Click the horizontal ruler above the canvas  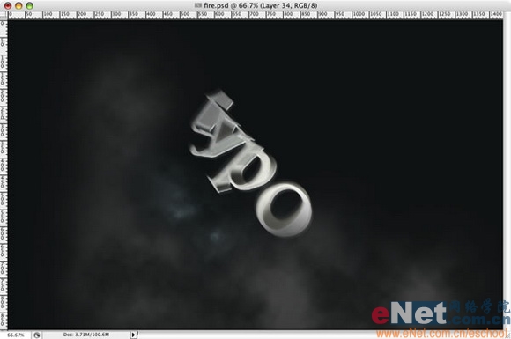pyautogui.click(x=255, y=15)
